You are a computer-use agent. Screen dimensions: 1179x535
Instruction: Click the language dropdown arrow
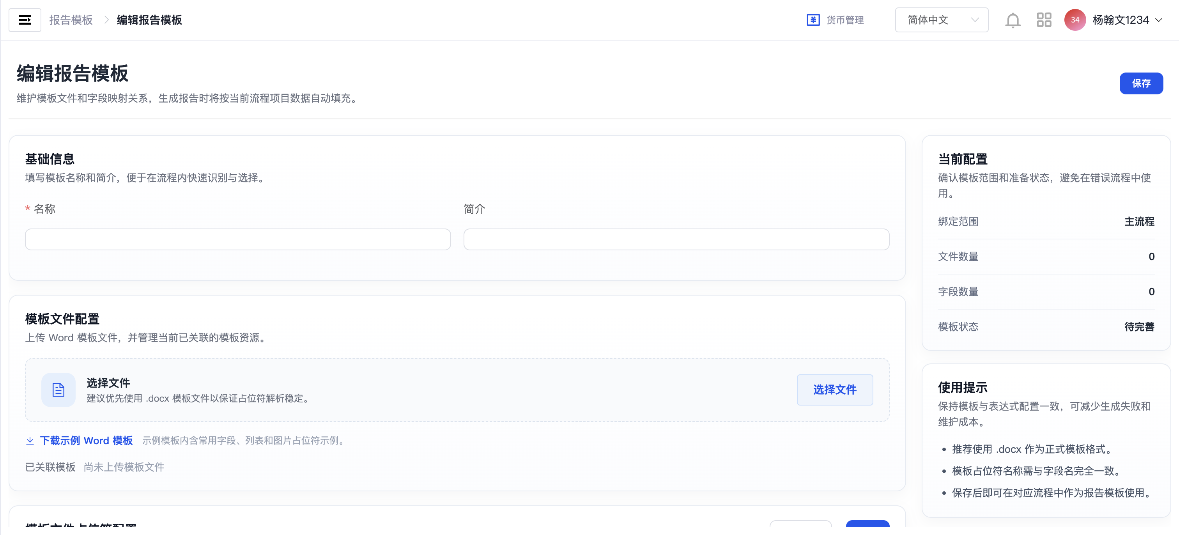(x=975, y=20)
